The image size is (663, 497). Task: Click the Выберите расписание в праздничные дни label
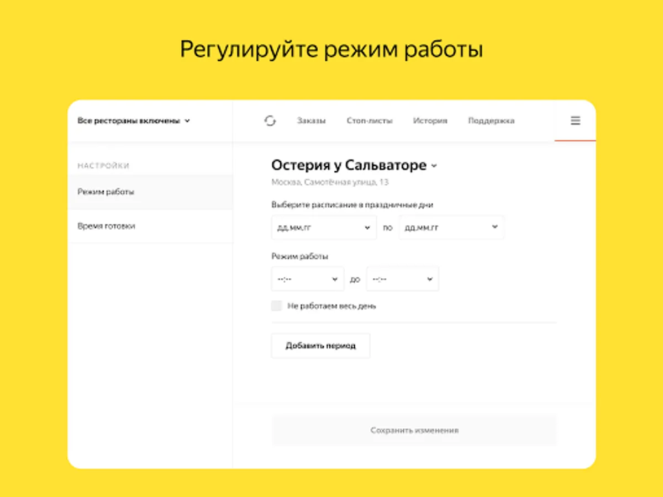(352, 205)
